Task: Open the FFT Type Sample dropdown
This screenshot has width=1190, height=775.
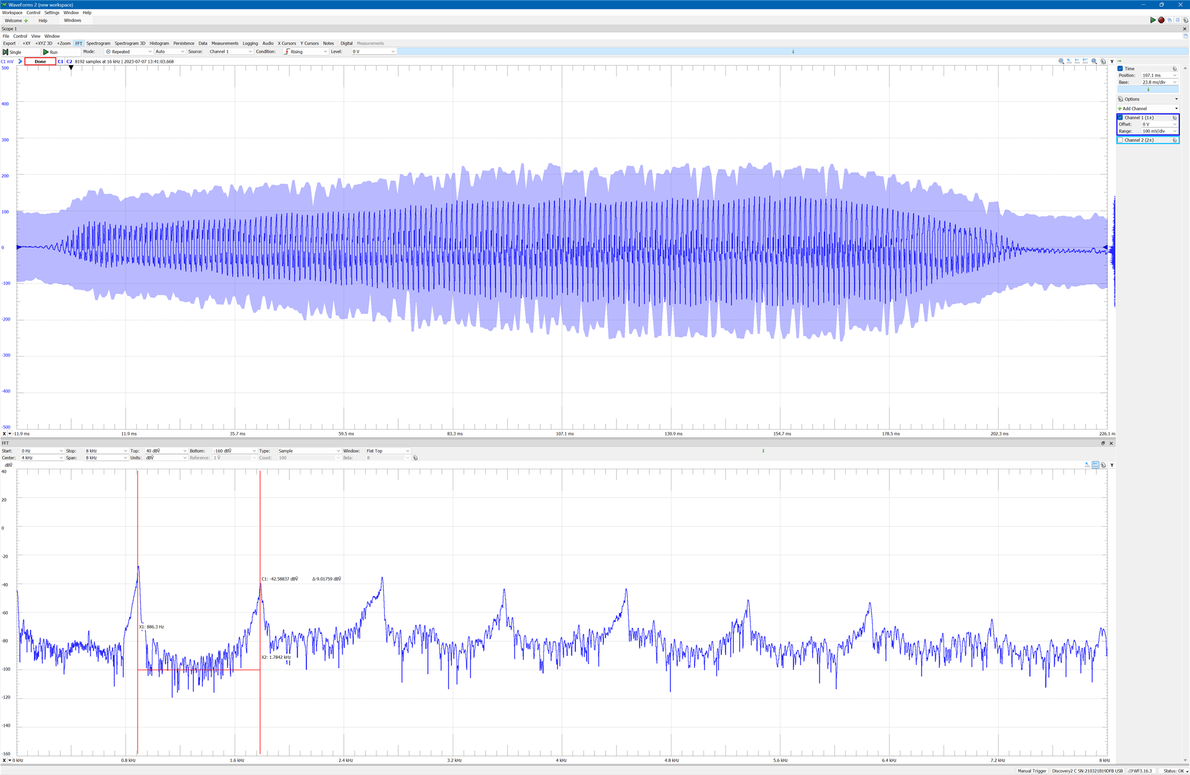Action: tap(309, 451)
